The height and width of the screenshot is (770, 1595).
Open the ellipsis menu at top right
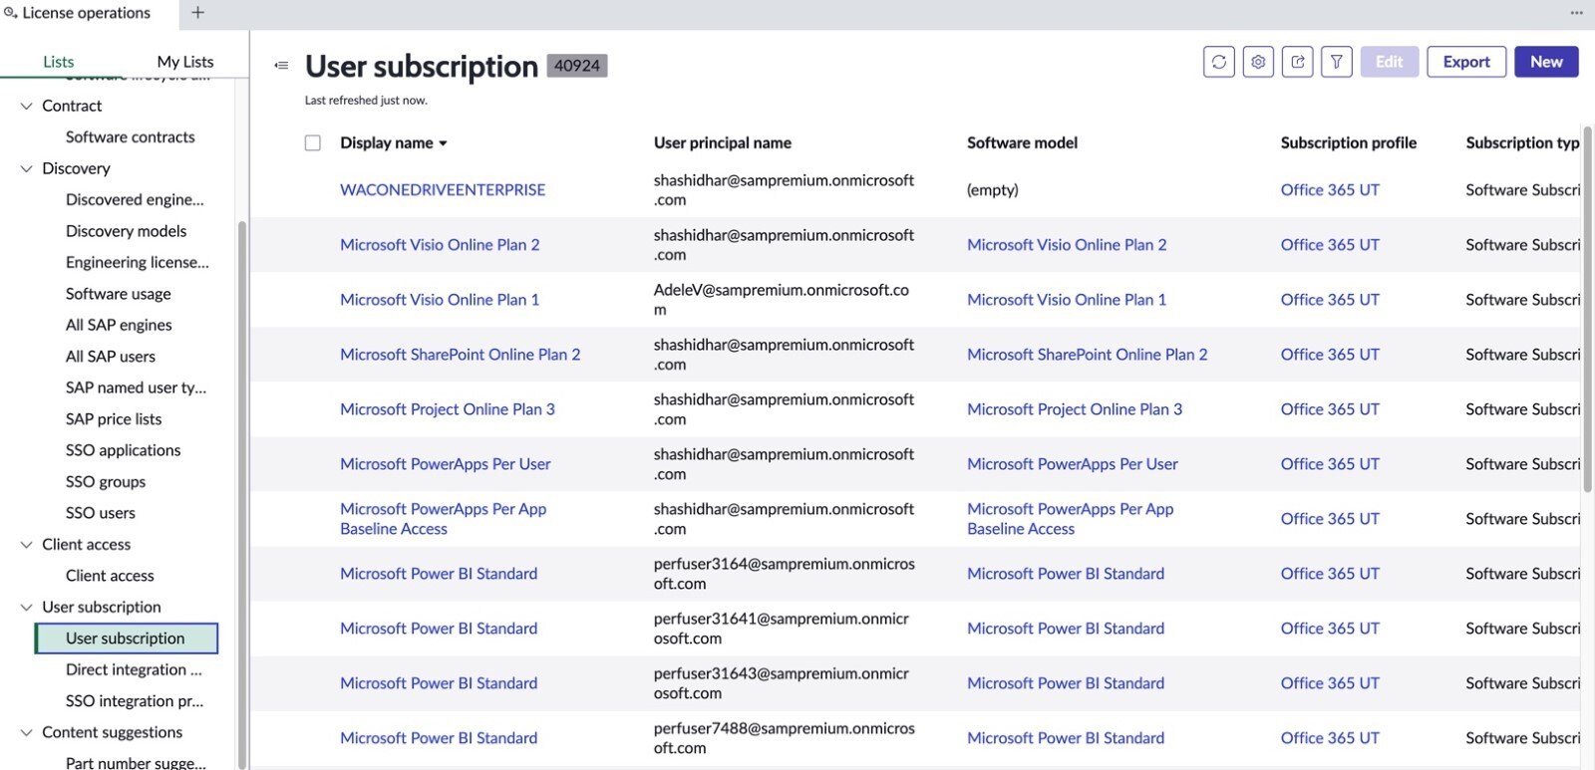point(1576,13)
